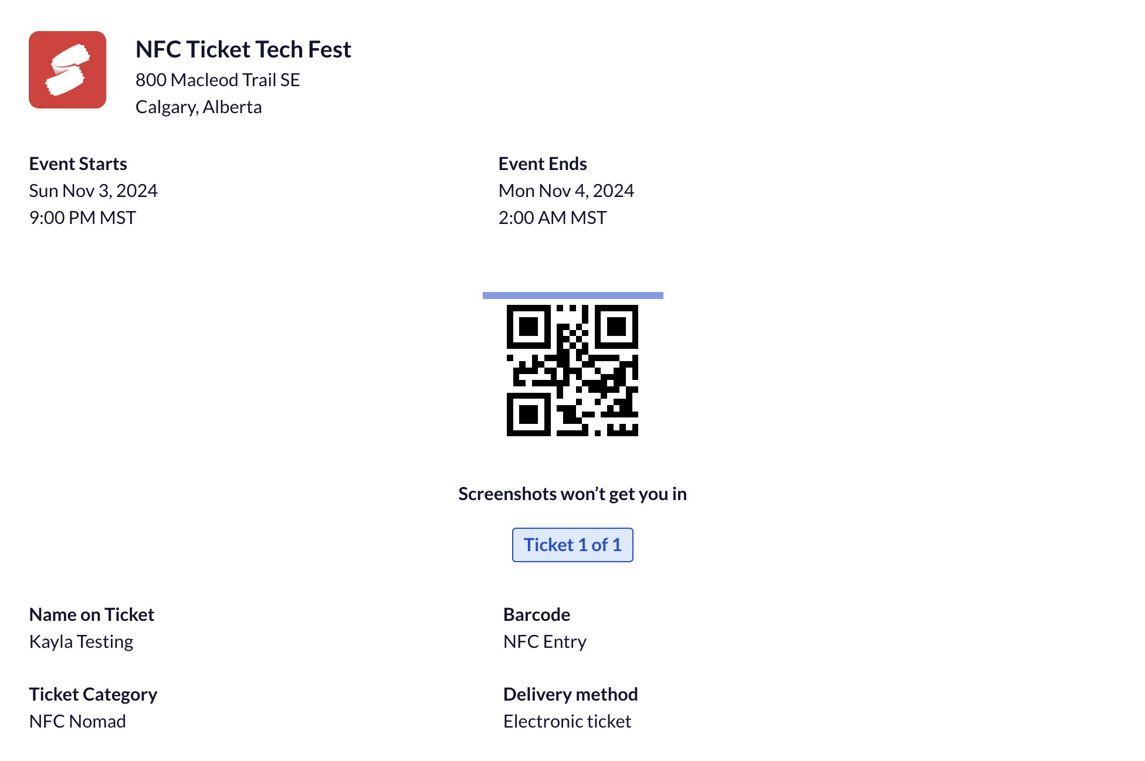Select the NFC Ticket Tech Fest title
The height and width of the screenshot is (761, 1145).
pyautogui.click(x=243, y=49)
